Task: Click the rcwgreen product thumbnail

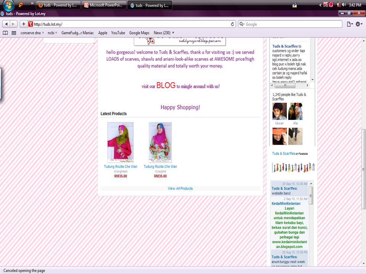Action: click(120, 142)
